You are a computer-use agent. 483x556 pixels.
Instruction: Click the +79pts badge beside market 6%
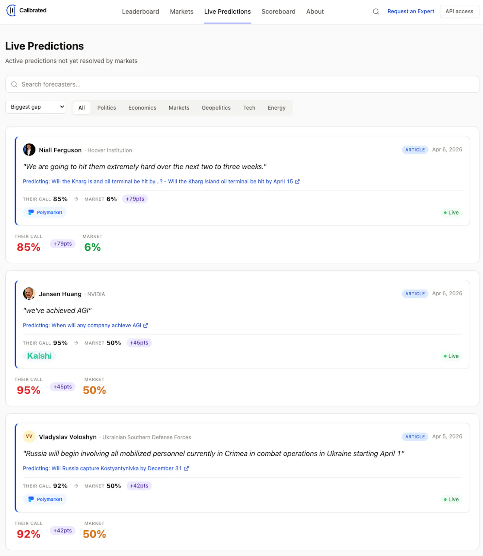pos(135,199)
